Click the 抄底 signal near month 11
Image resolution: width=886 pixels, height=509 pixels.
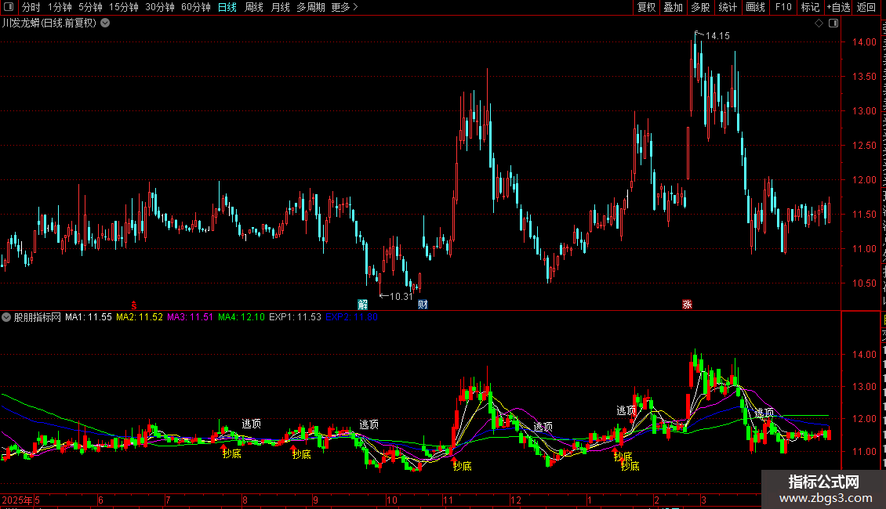(462, 466)
